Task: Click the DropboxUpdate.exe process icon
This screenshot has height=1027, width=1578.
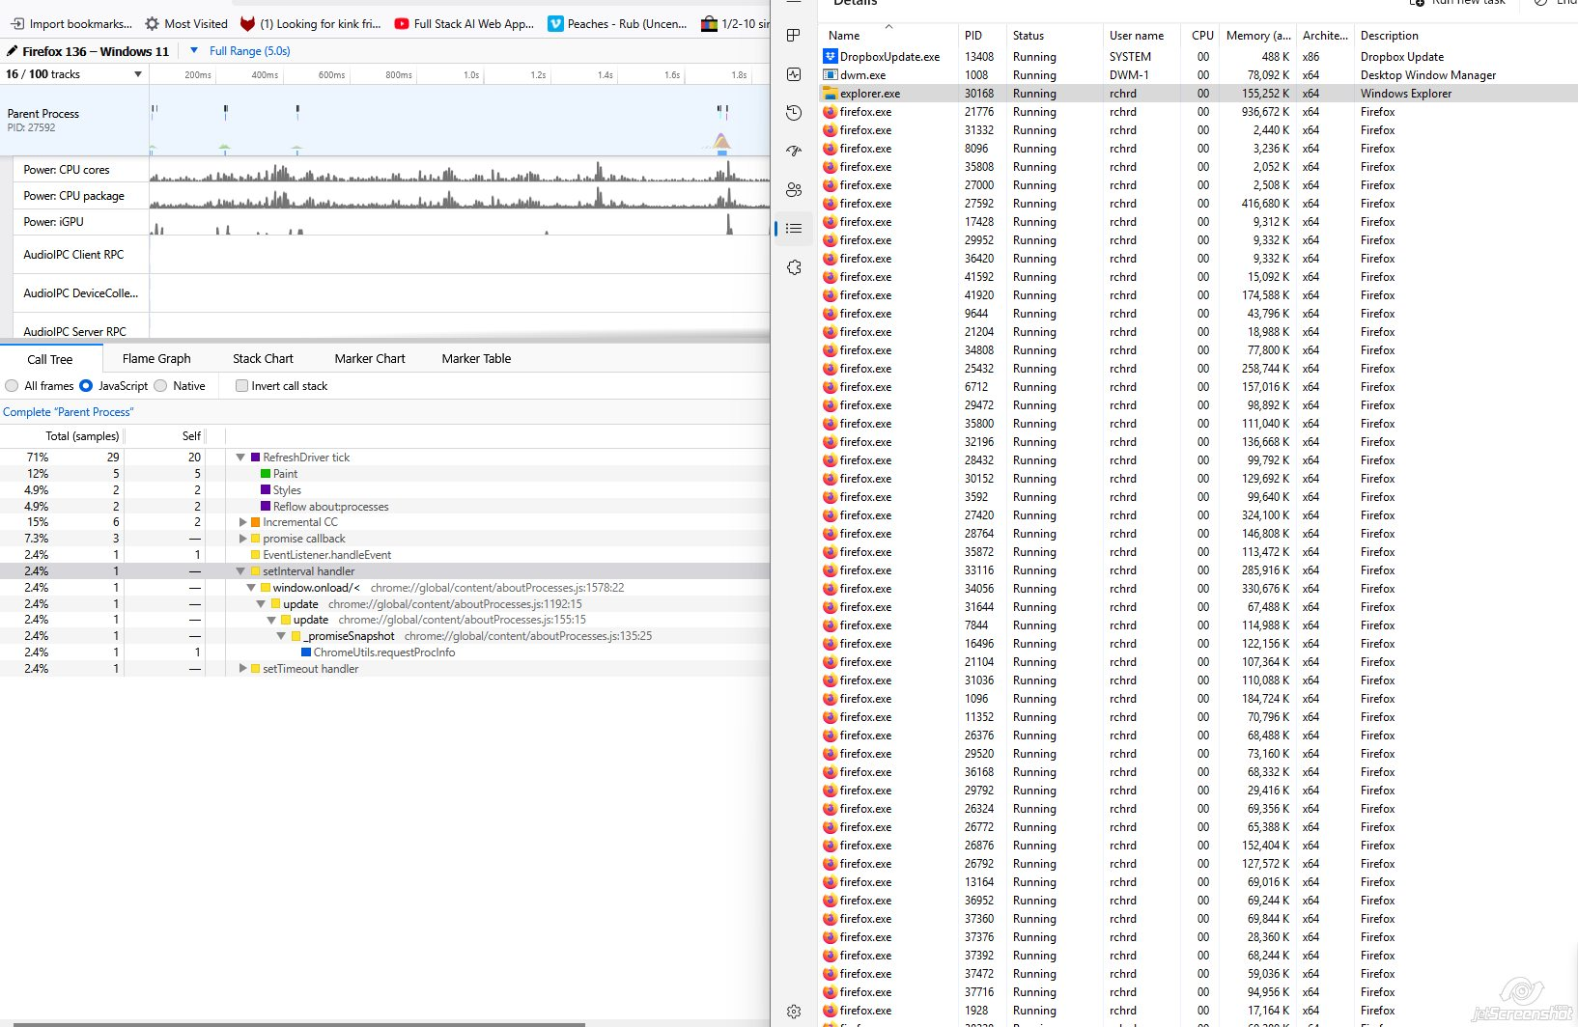Action: click(x=830, y=57)
